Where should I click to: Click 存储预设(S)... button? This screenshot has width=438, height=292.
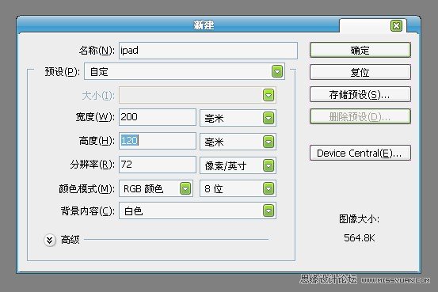pos(360,94)
